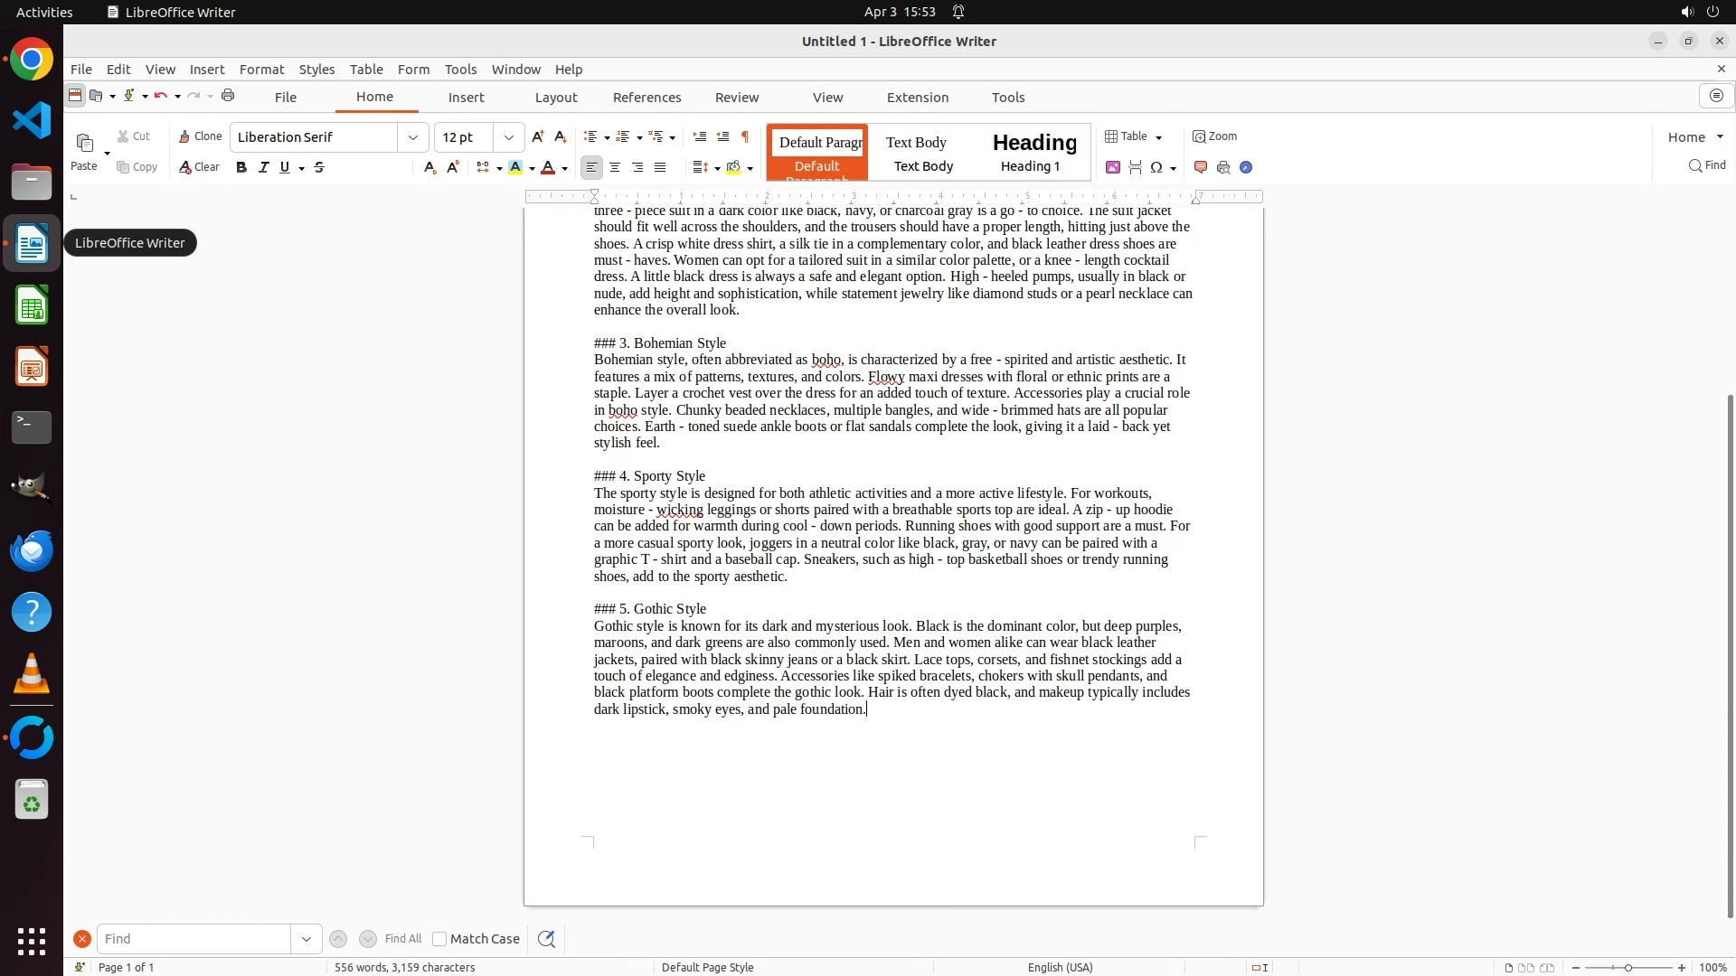This screenshot has width=1736, height=976.
Task: Expand the font name dropdown
Action: 413,137
